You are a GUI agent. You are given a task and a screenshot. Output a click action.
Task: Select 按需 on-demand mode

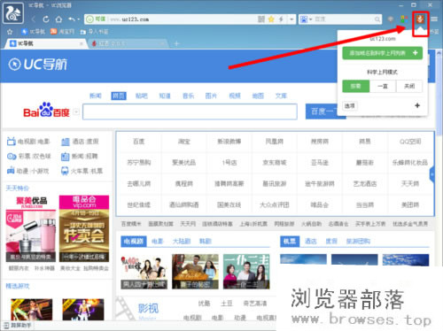(355, 86)
